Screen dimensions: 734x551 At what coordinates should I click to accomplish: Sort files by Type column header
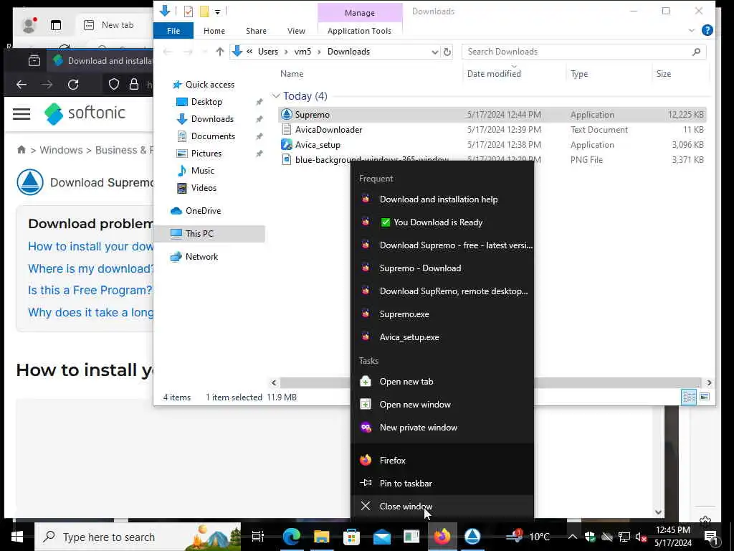tap(579, 74)
